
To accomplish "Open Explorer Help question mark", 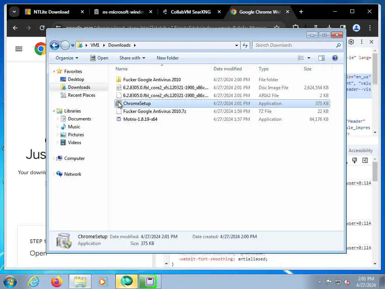I will coord(335,58).
